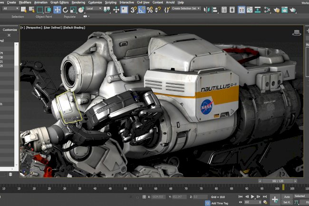Viewport: 309px width, 206px height.
Task: Choose the Select and Place tool
Action: tap(81, 10)
